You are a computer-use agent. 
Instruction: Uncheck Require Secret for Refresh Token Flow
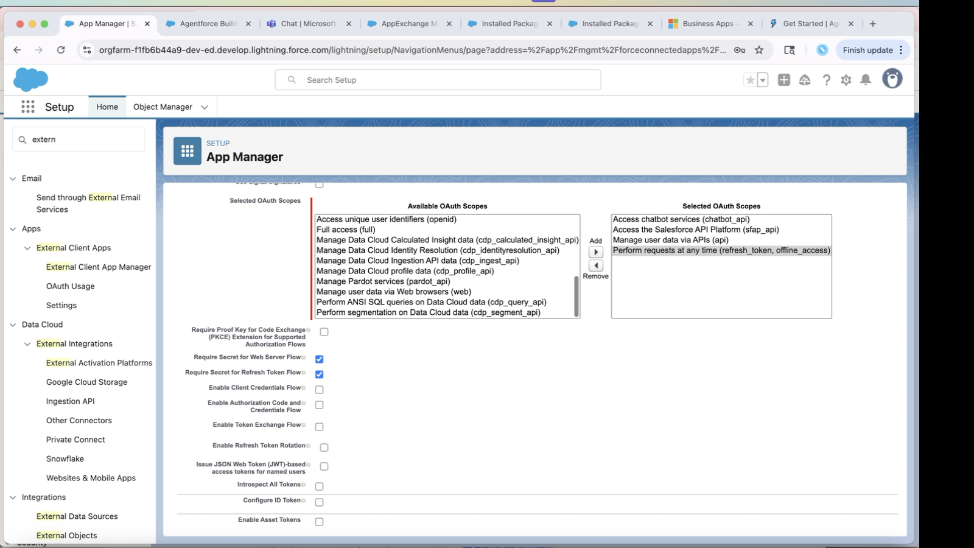pos(319,374)
